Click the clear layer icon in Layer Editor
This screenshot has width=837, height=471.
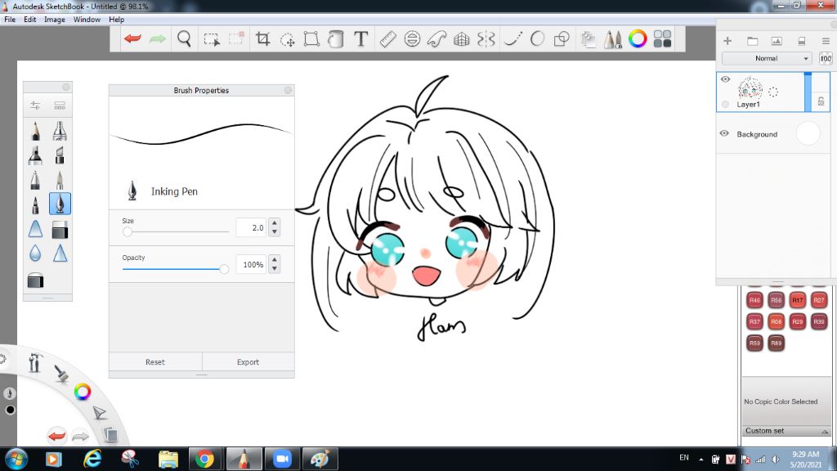pos(801,41)
